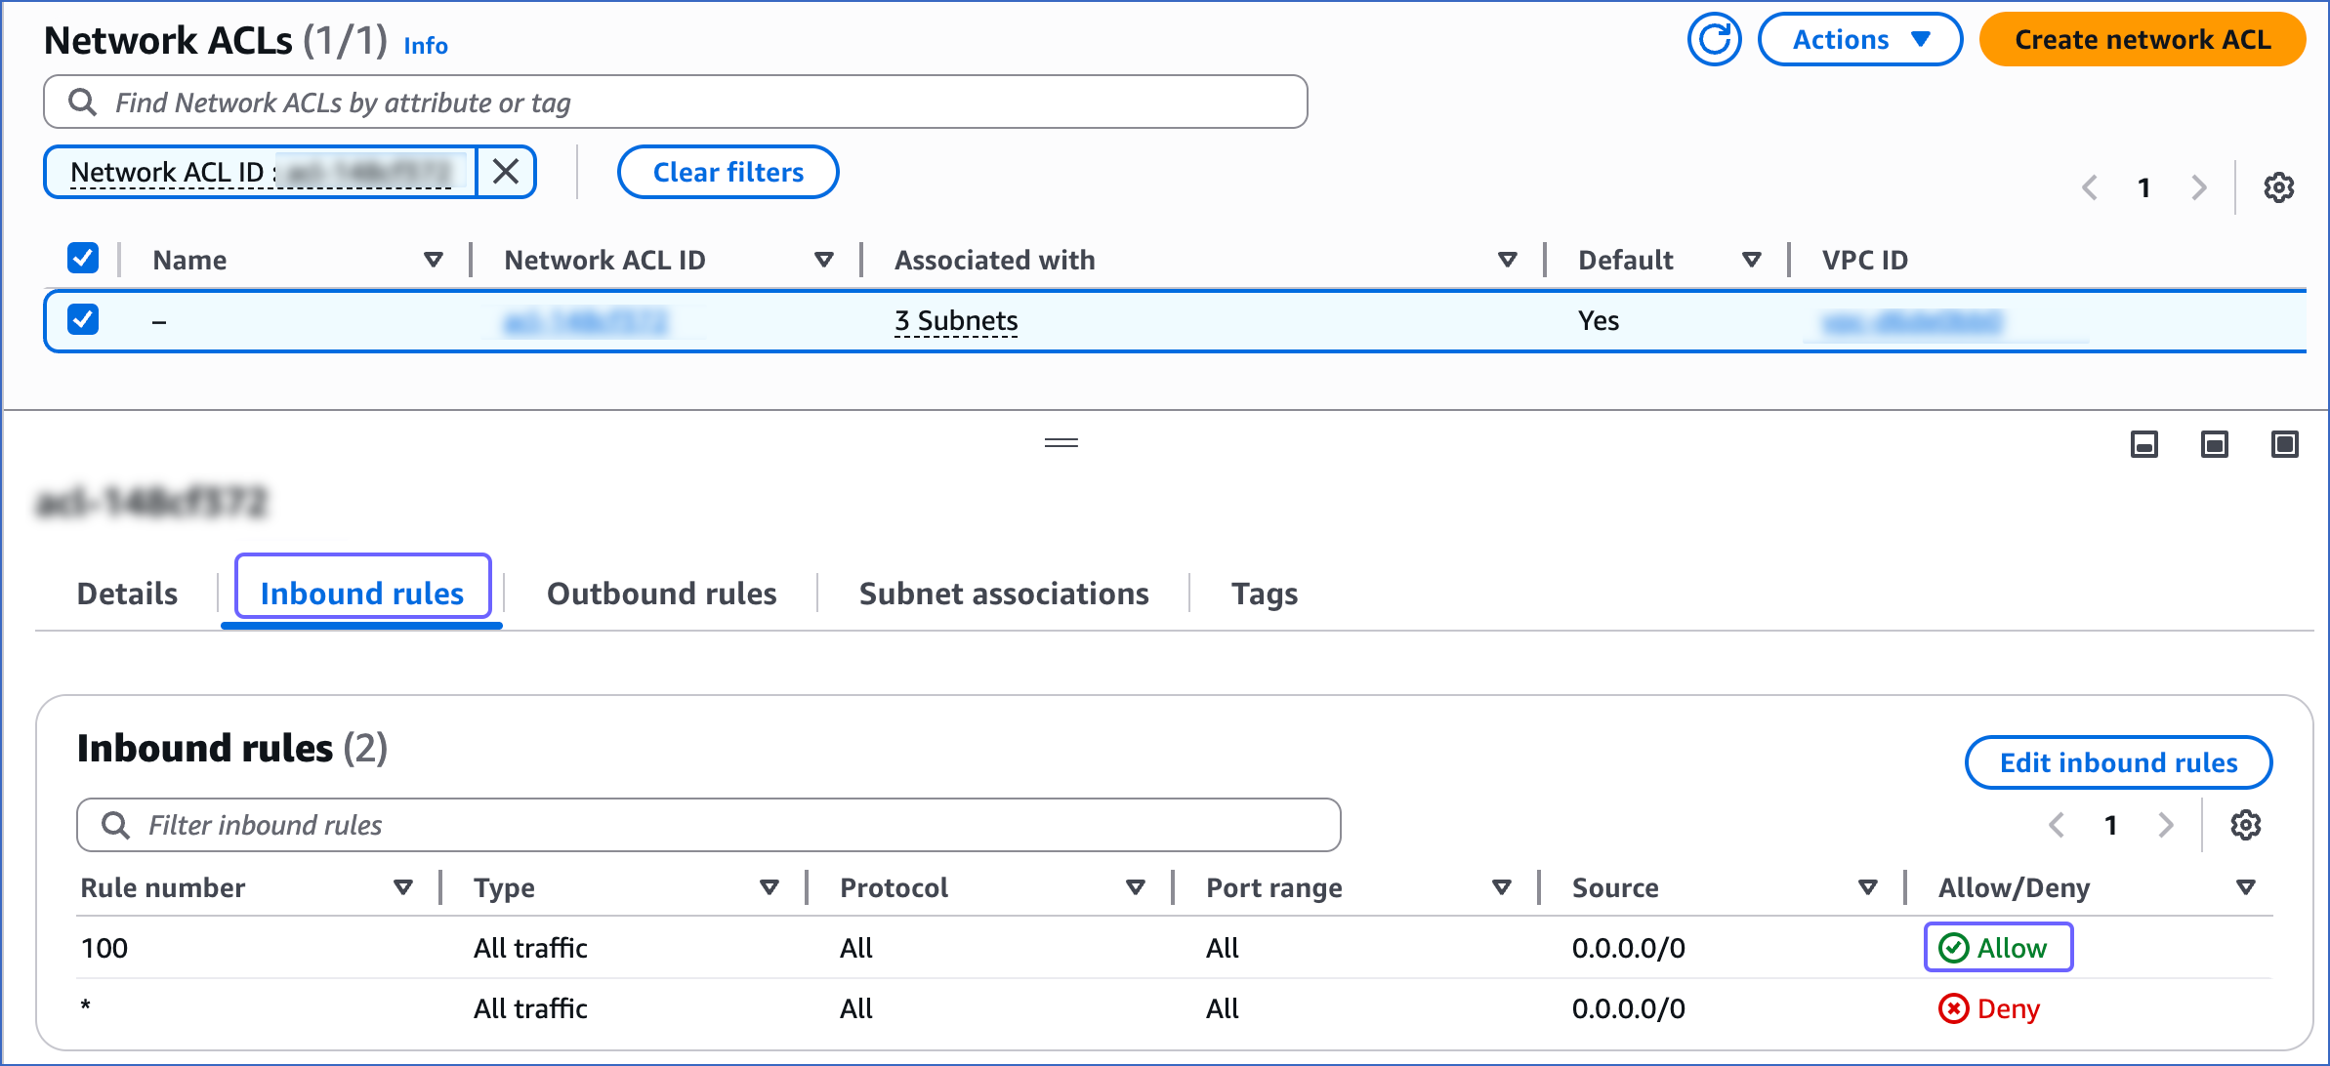Screen dimensions: 2330x1066
Task: Click All traffic in rule 100 row
Action: [530, 948]
